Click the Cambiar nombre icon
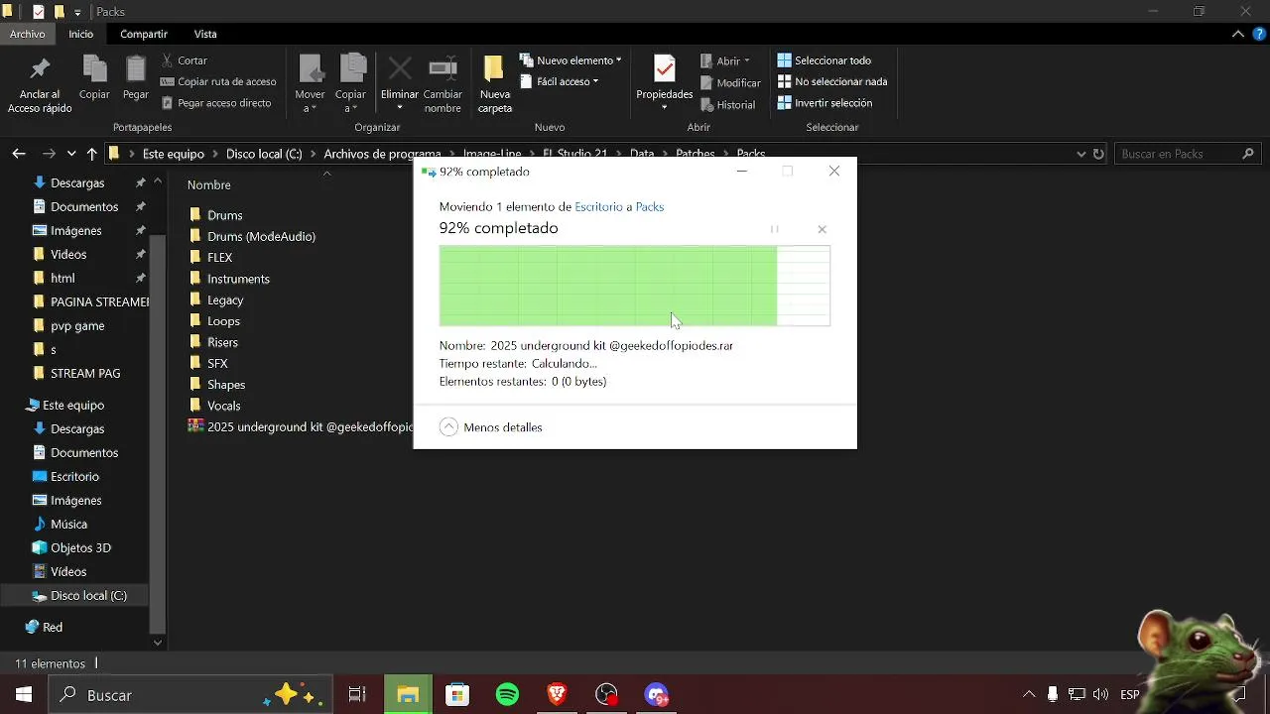This screenshot has width=1270, height=714. tap(443, 68)
